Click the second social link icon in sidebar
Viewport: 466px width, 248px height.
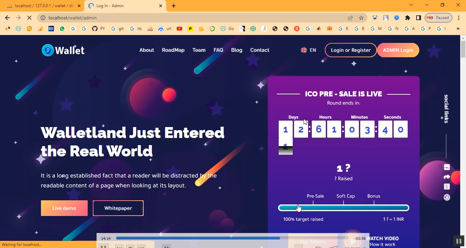point(447,177)
